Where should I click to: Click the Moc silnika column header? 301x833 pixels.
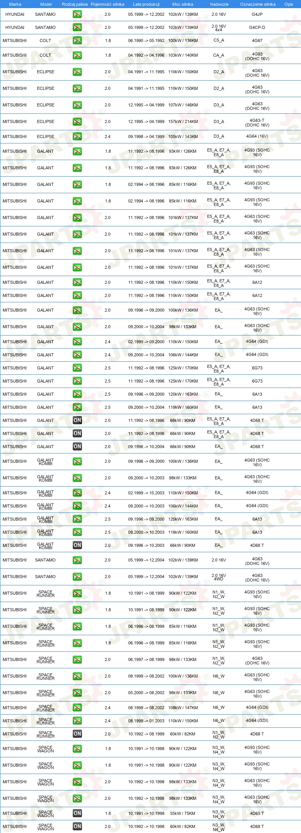(x=183, y=4)
